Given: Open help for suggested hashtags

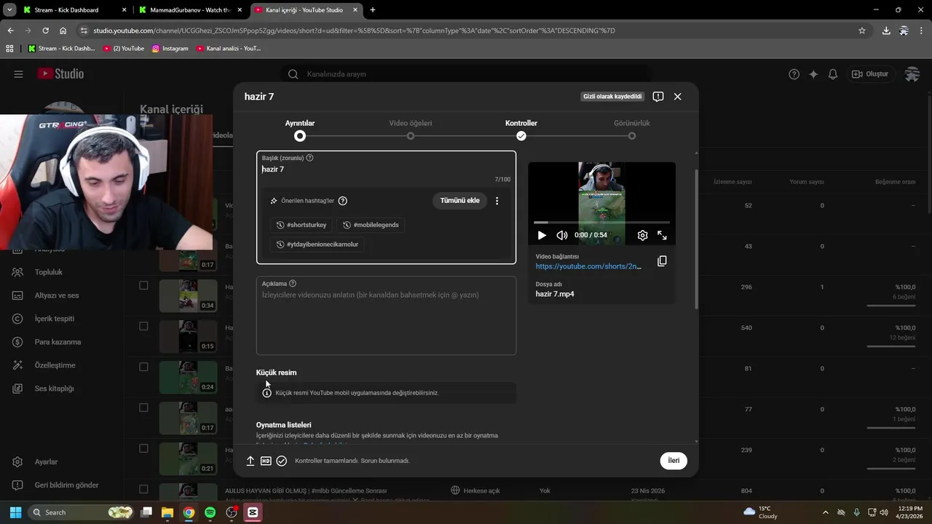Looking at the screenshot, I should pyautogui.click(x=343, y=201).
